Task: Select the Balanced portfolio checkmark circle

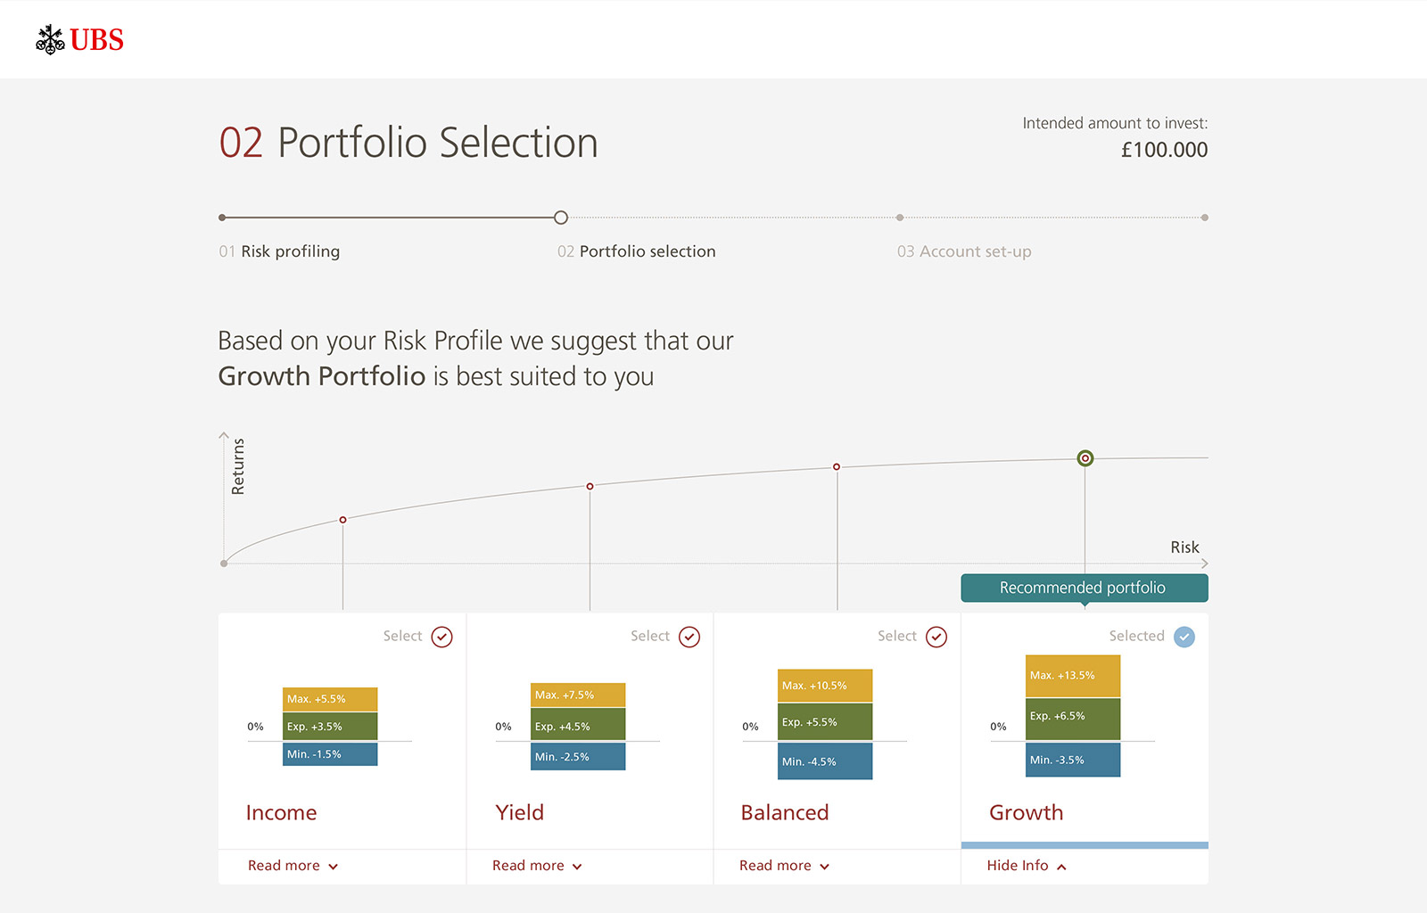Action: pyautogui.click(x=936, y=637)
